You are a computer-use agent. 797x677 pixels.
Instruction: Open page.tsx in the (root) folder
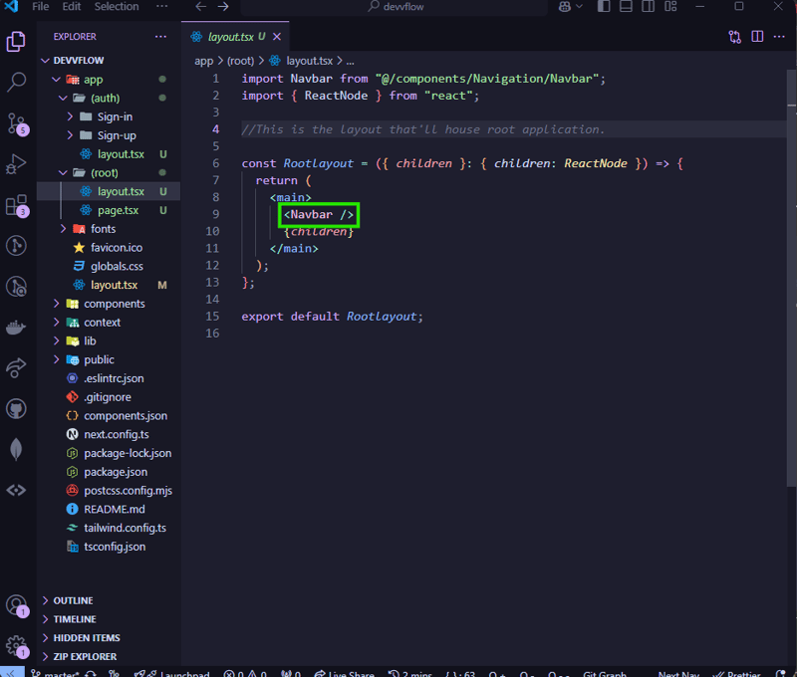pos(118,210)
